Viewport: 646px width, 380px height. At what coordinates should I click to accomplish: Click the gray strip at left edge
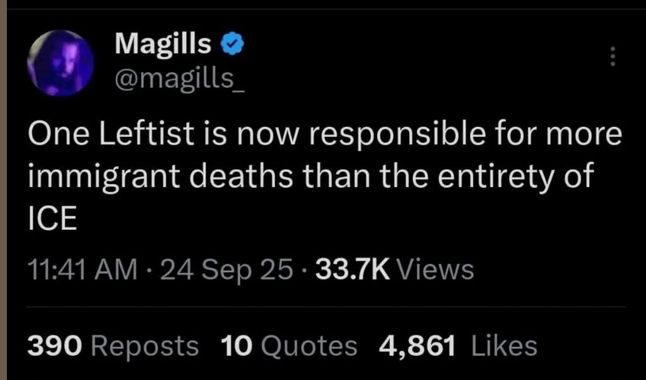pyautogui.click(x=3, y=189)
